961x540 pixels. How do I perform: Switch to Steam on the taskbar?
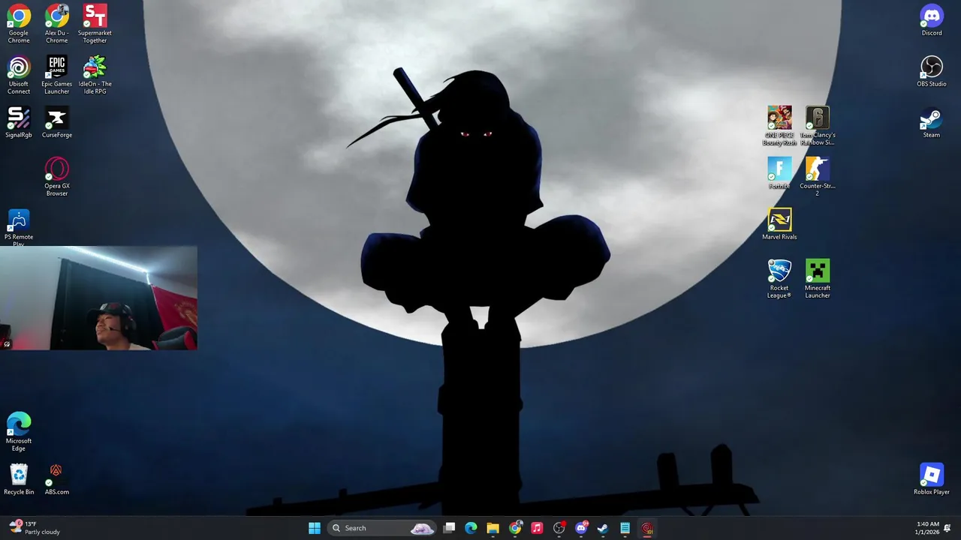pos(603,528)
